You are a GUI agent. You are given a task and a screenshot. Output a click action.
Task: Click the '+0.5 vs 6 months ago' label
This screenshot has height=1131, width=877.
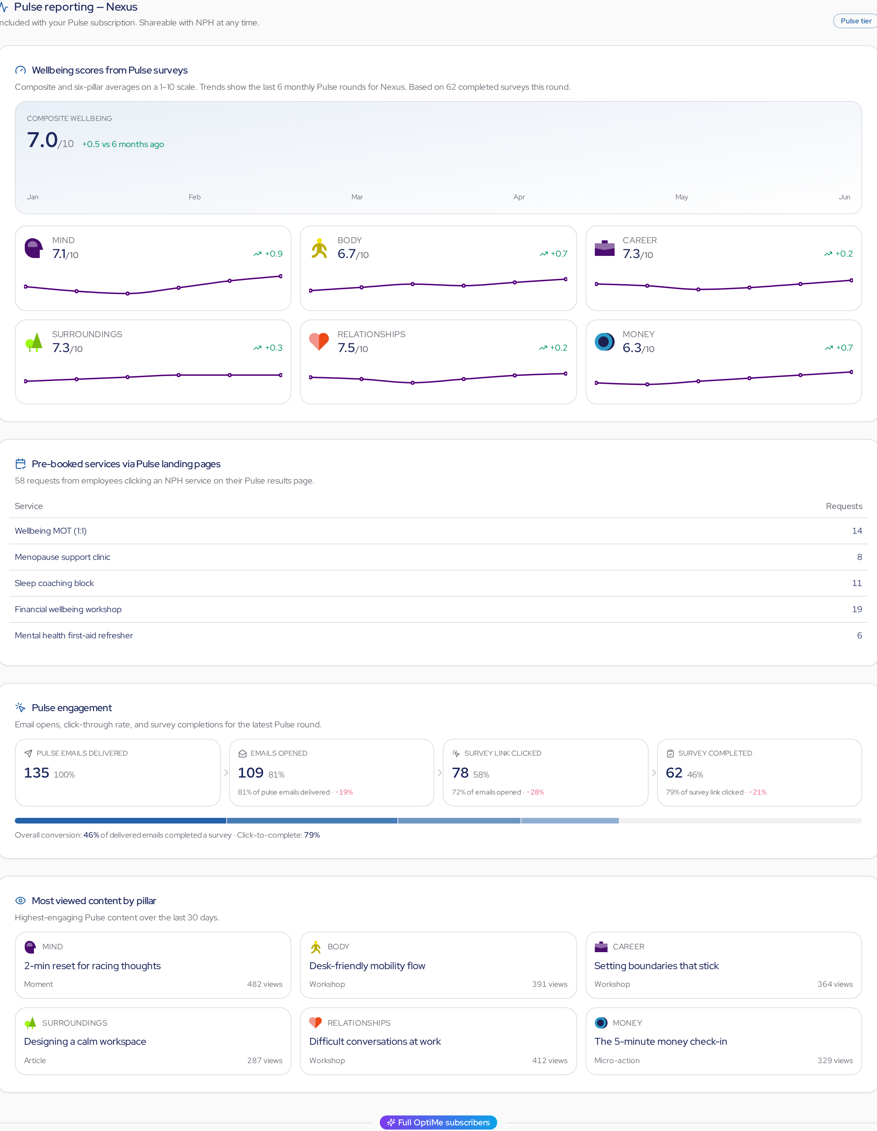point(123,144)
